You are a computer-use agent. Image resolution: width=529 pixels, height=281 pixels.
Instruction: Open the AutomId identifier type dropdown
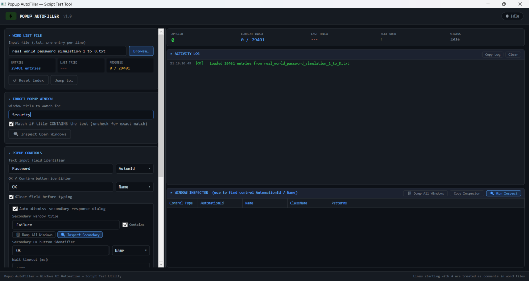135,169
